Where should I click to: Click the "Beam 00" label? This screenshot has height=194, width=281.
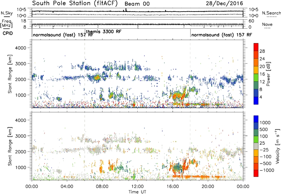pyautogui.click(x=137, y=4)
